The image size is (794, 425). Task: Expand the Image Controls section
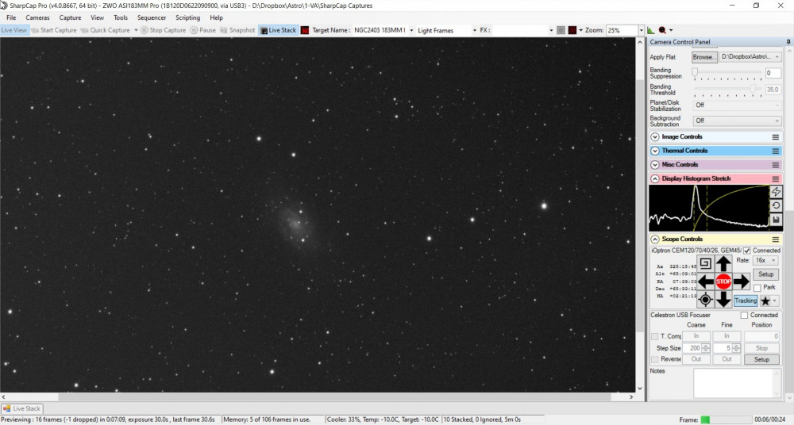click(x=655, y=137)
